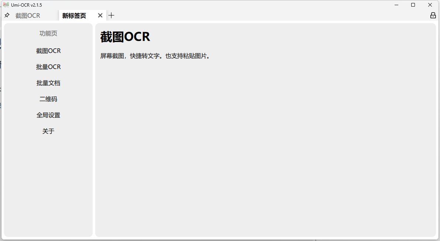Open 全局设置 global settings
Viewport: 440px width, 241px height.
(48, 115)
